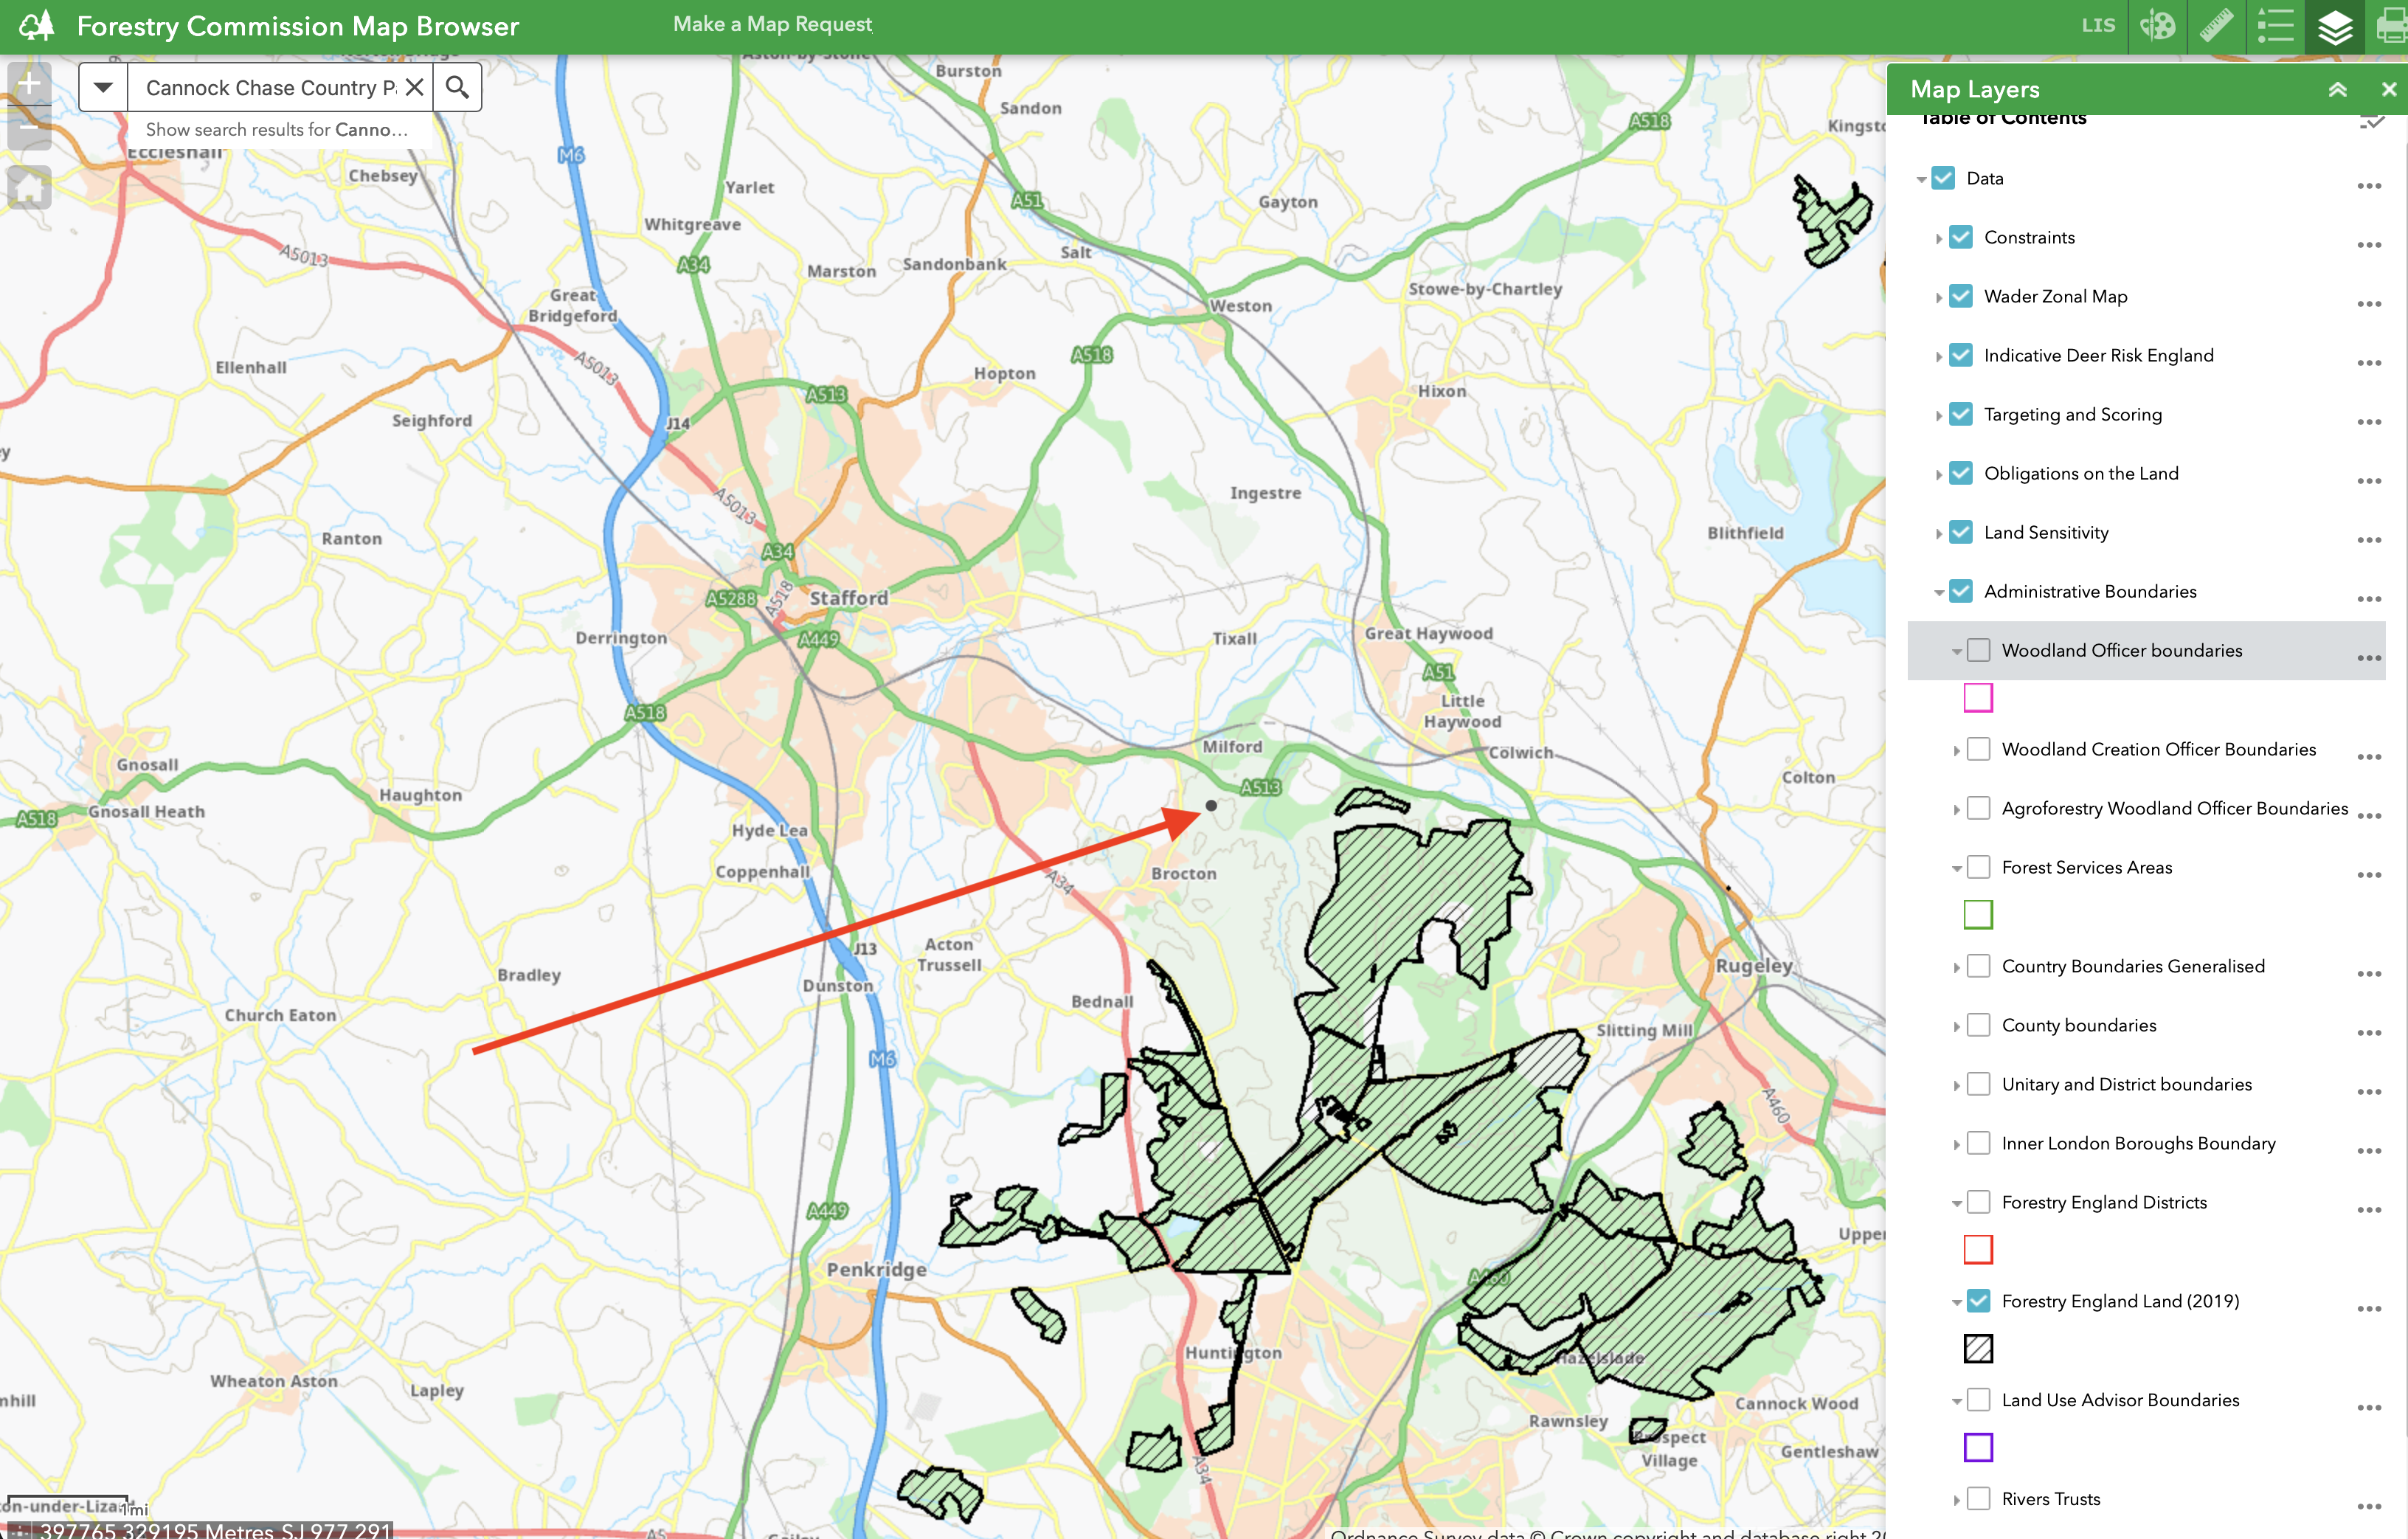Expand Country Boundaries Generalised

(x=1956, y=967)
